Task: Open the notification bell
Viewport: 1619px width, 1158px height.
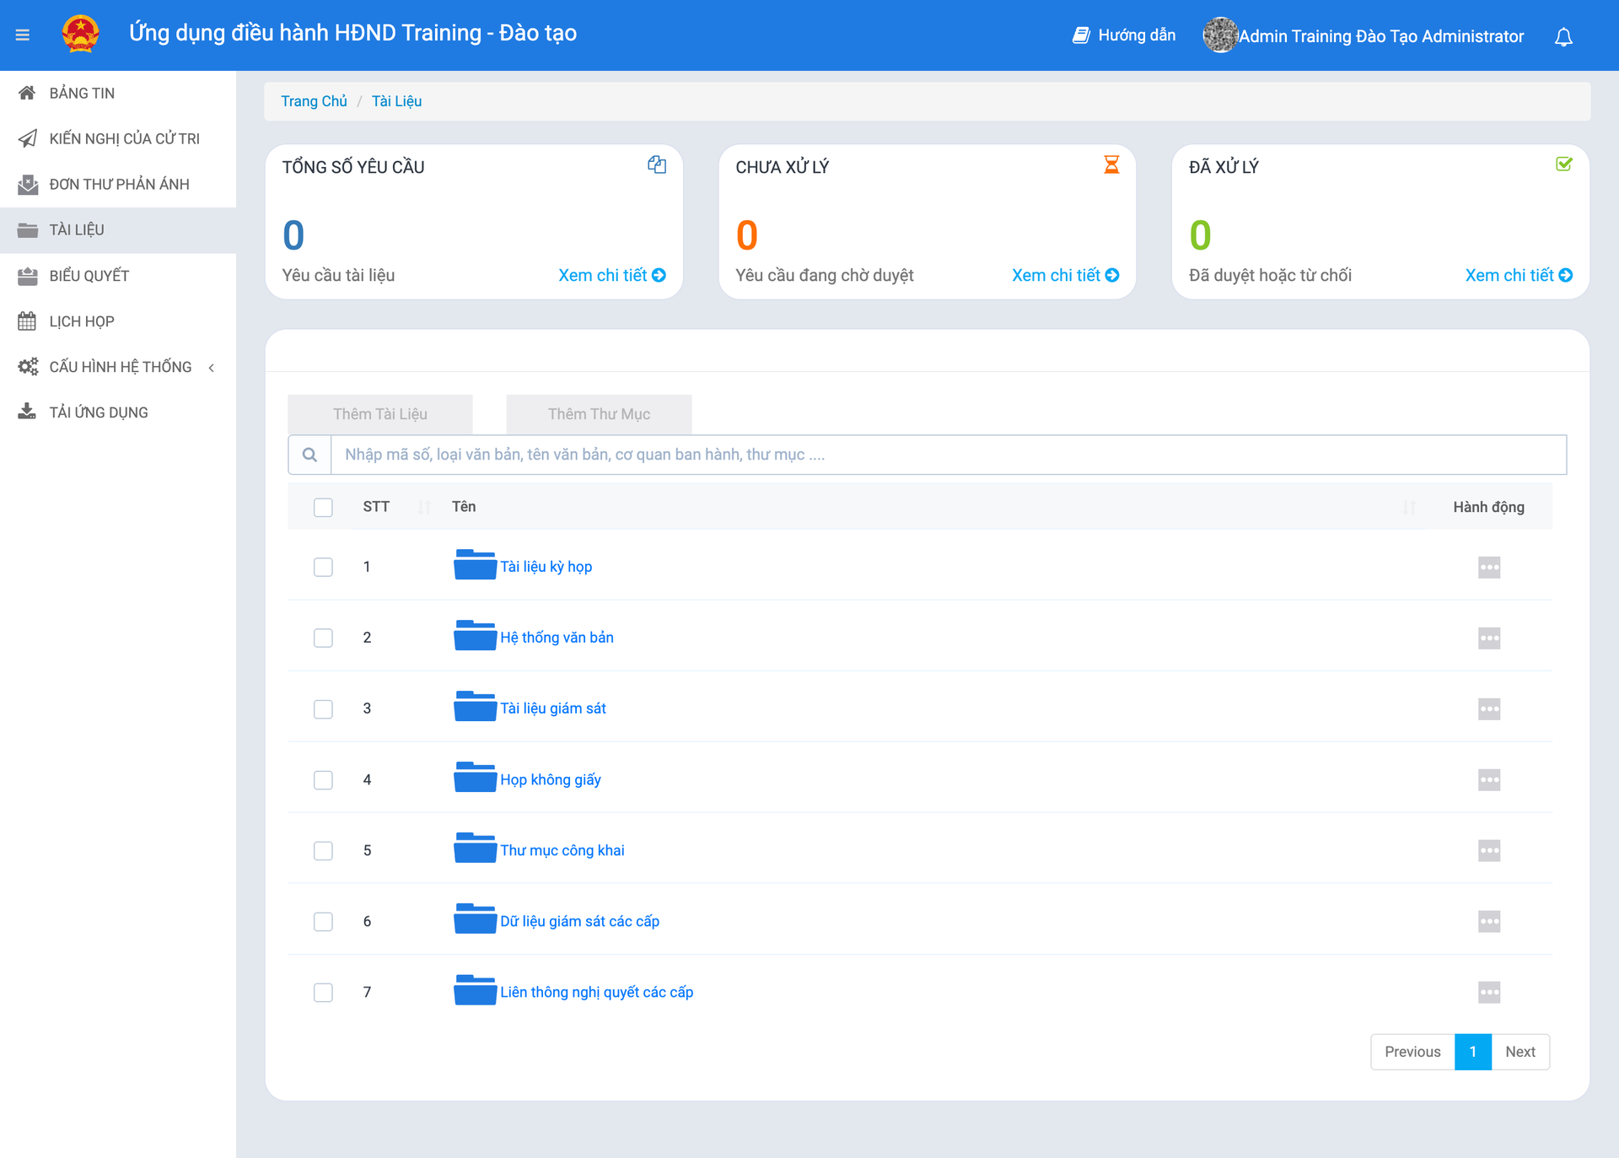Action: 1563,37
